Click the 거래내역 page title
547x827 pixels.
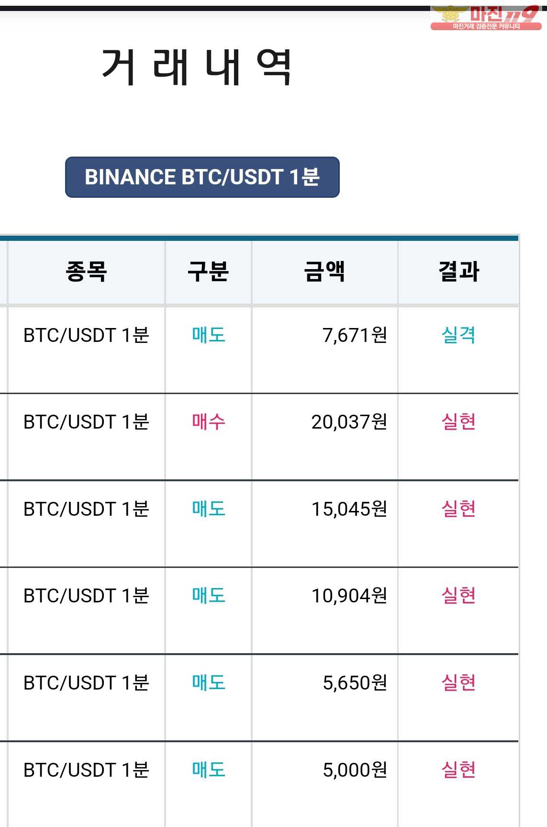(x=197, y=67)
